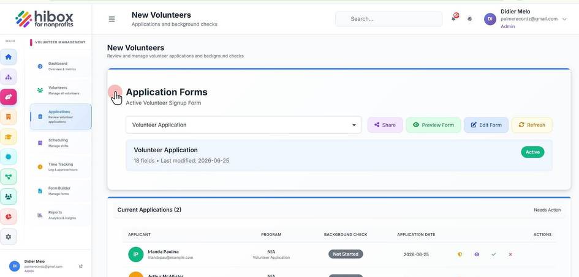Click the Irlanda Paulina applicant name
Viewport: 579px width, 277px height.
click(163, 251)
